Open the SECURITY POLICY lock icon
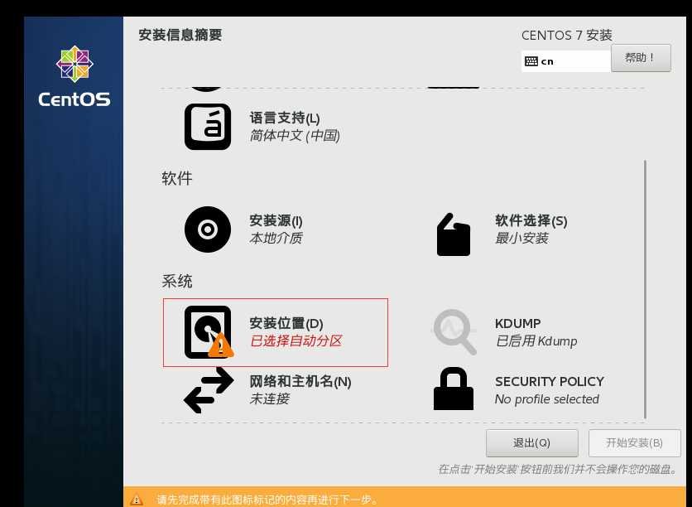 454,389
